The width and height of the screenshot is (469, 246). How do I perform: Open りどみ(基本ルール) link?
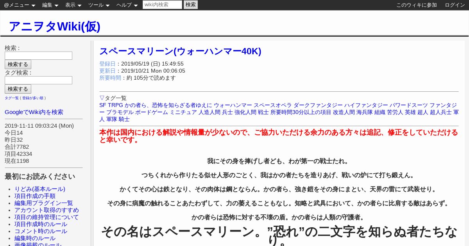click(40, 189)
